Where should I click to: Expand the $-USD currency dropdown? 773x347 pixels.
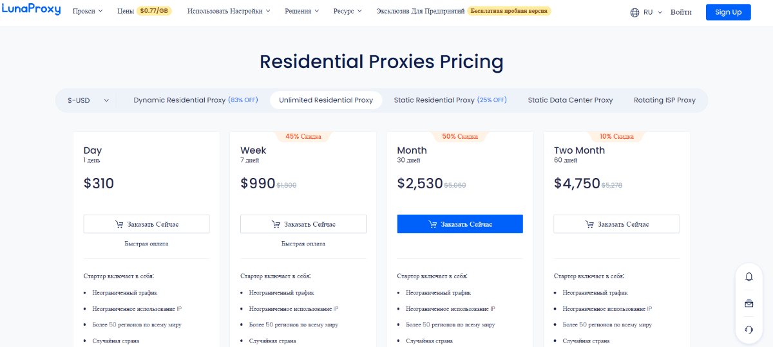[x=88, y=100]
